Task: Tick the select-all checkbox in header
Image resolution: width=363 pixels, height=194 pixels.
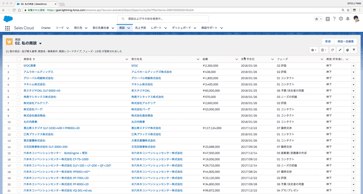Action: 19,59
